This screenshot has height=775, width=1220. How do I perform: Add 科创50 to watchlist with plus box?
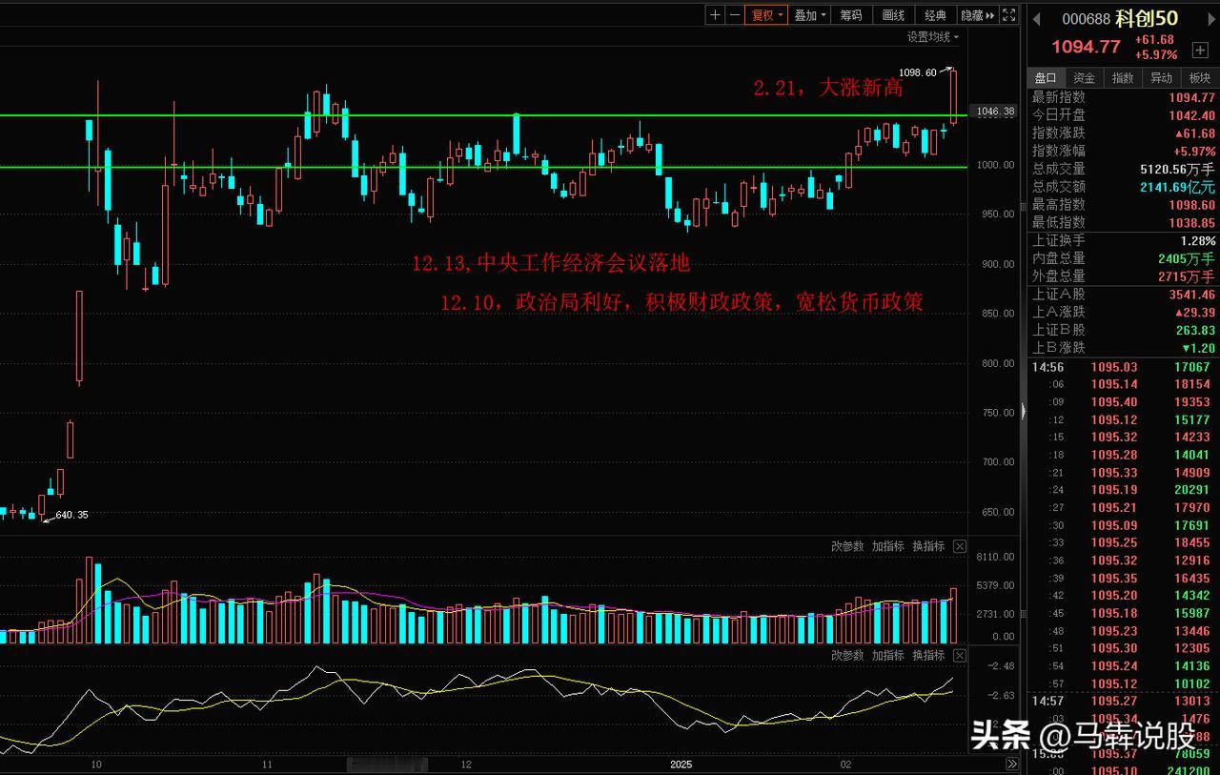tap(1200, 50)
